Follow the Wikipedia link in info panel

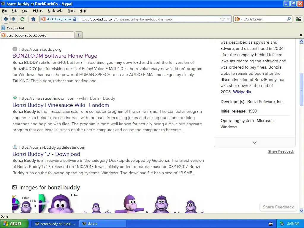pyautogui.click(x=242, y=92)
